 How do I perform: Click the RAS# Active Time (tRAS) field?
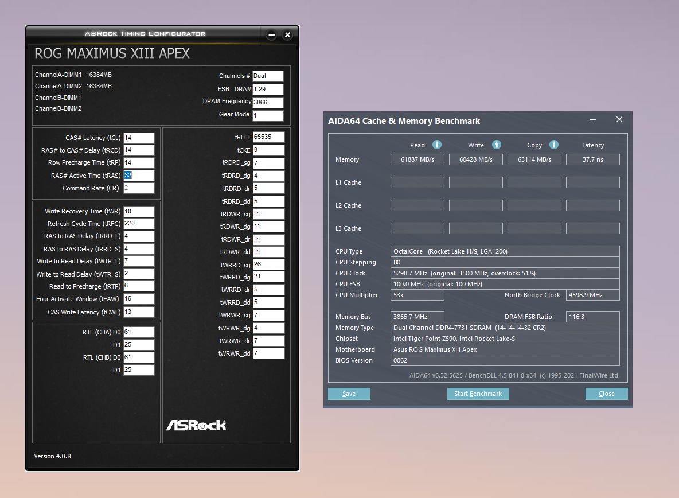tap(139, 176)
